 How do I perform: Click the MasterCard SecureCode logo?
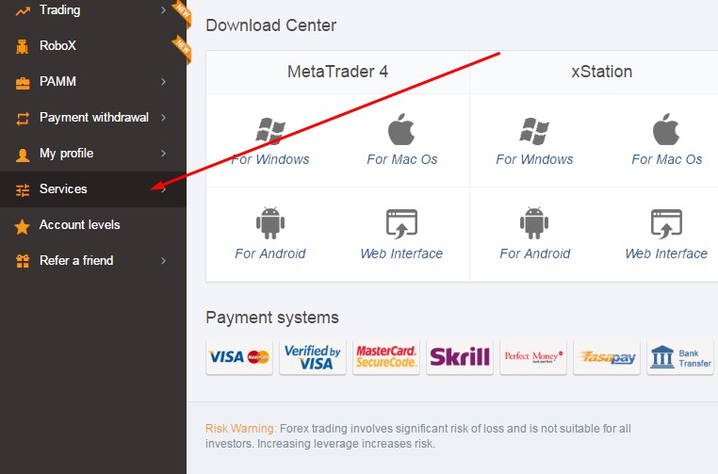pos(386,357)
